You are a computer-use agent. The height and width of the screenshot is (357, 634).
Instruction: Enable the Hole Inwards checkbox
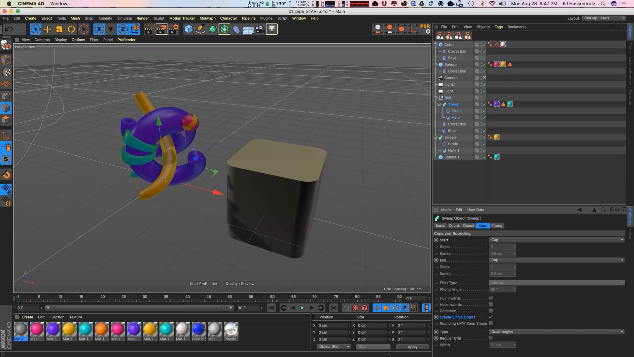click(491, 304)
